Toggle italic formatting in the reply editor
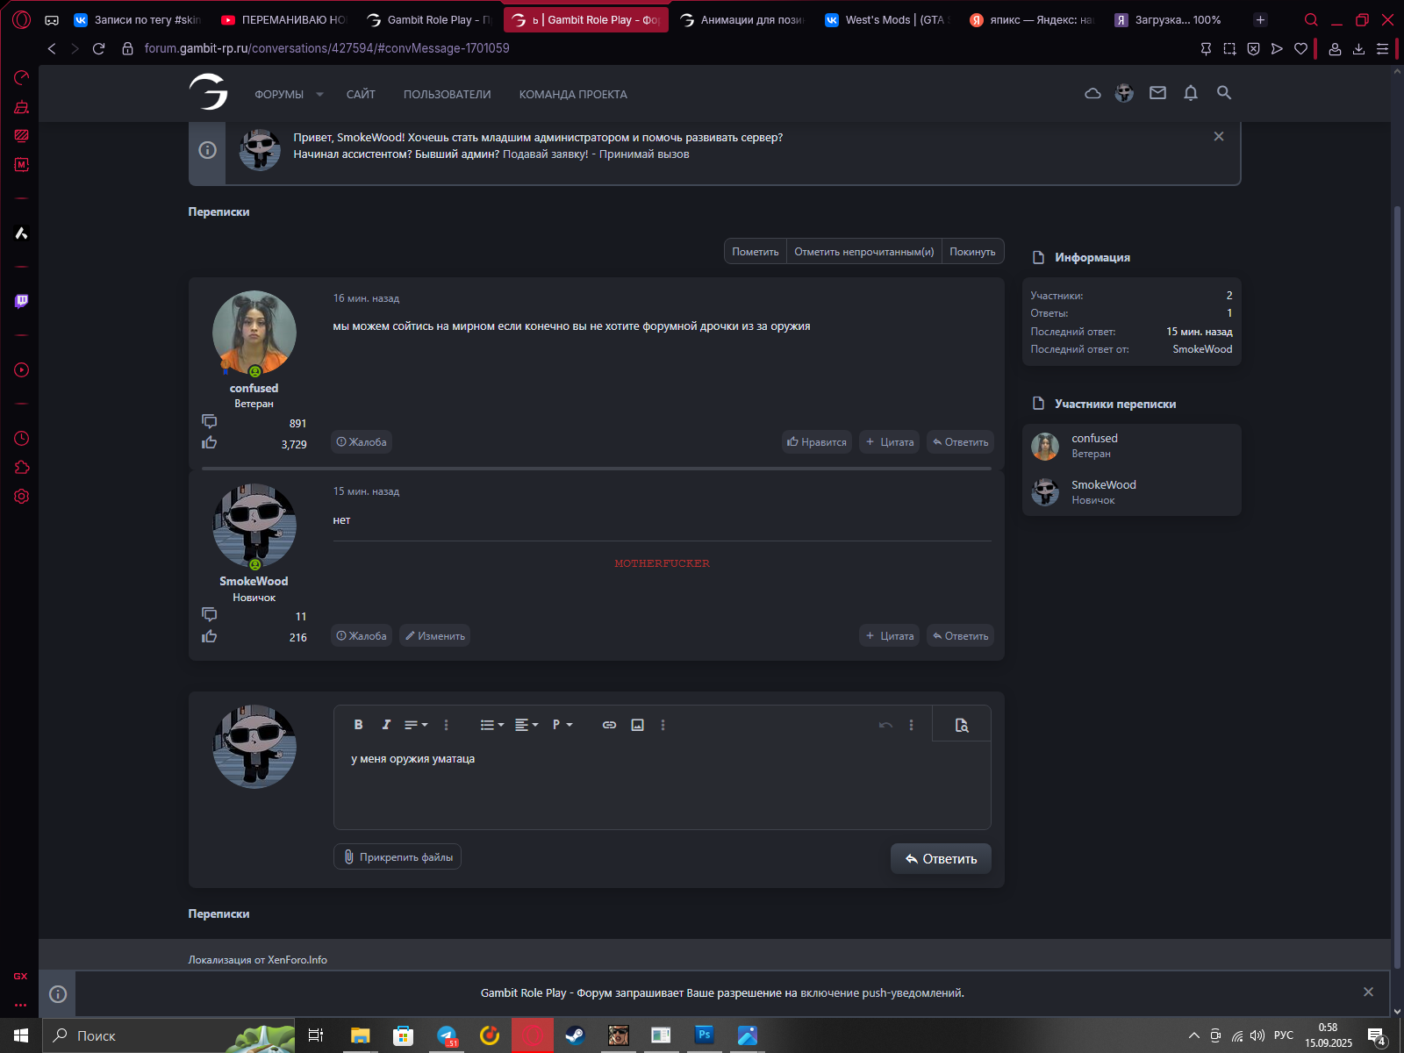The image size is (1404, 1053). coord(385,725)
